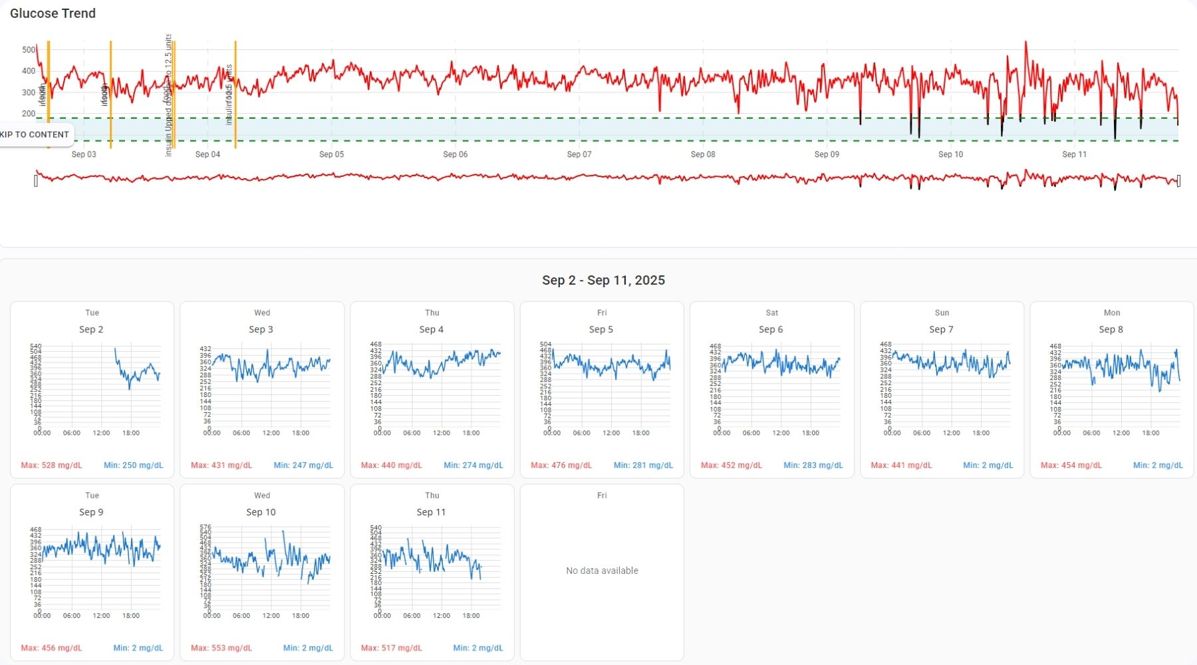The image size is (1197, 665).
Task: Select the Thu Sep 11 daily chart
Action: [432, 573]
